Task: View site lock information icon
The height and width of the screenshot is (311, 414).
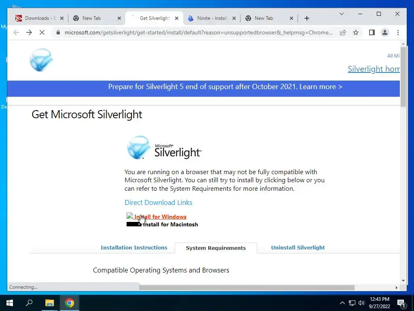Action: [58, 32]
